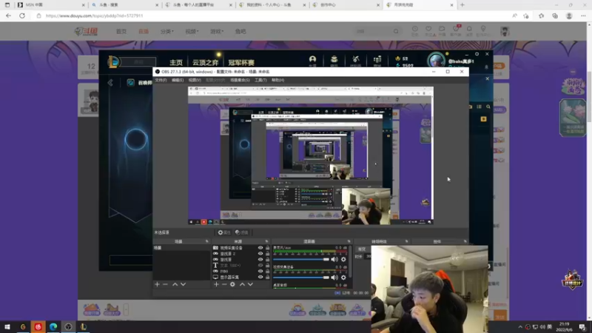
Task: Open the View menu in OBS
Action: click(195, 80)
